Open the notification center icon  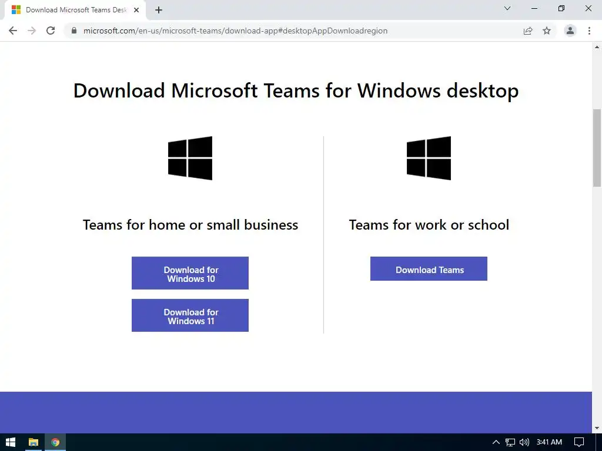[579, 442]
